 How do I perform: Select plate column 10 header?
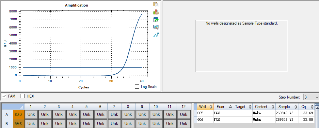click(x=156, y=107)
